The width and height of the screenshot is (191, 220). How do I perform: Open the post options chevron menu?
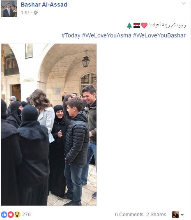click(184, 3)
